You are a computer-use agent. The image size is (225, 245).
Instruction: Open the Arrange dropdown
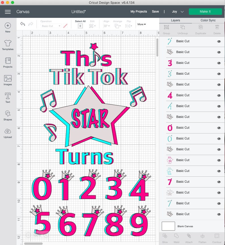tap(117, 26)
